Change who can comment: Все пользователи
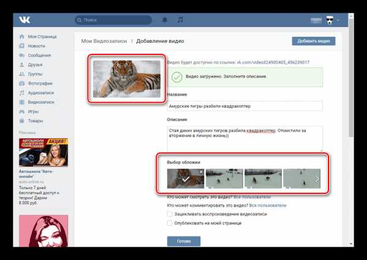 point(268,206)
